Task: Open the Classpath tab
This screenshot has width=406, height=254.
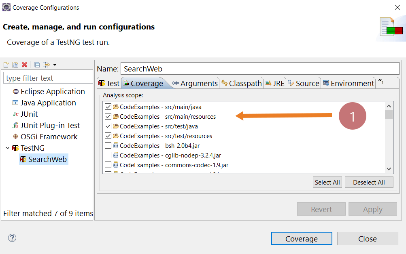Action: 241,83
